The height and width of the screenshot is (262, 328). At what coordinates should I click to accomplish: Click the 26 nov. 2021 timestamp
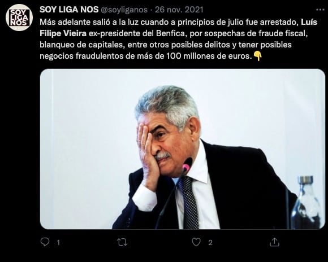pos(179,10)
